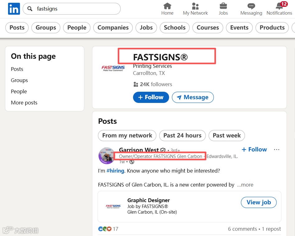Open Messaging chat bubble icon
The width and height of the screenshot is (295, 236).
[251, 6]
